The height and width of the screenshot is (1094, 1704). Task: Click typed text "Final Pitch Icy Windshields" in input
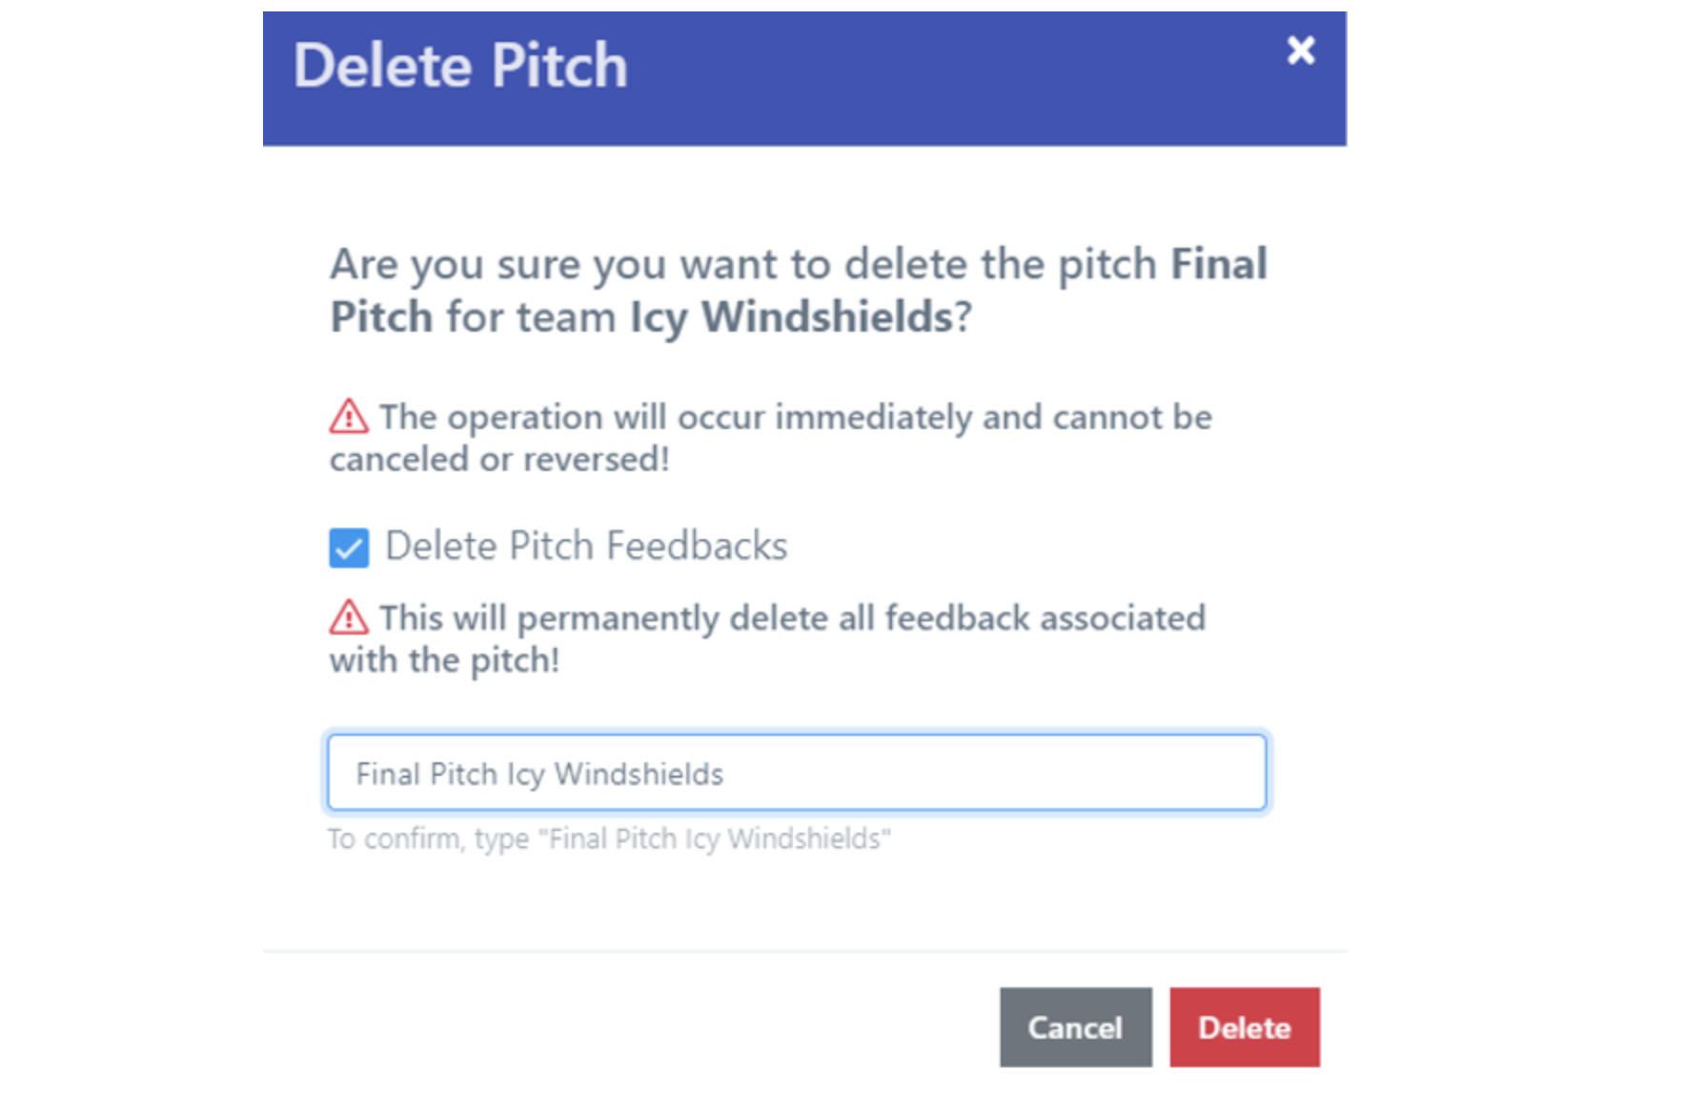[x=539, y=774]
